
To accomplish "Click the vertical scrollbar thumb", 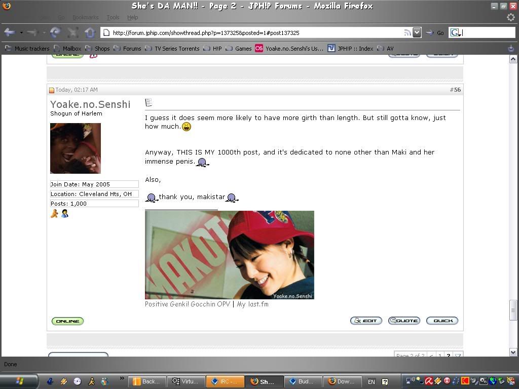I will (x=513, y=310).
